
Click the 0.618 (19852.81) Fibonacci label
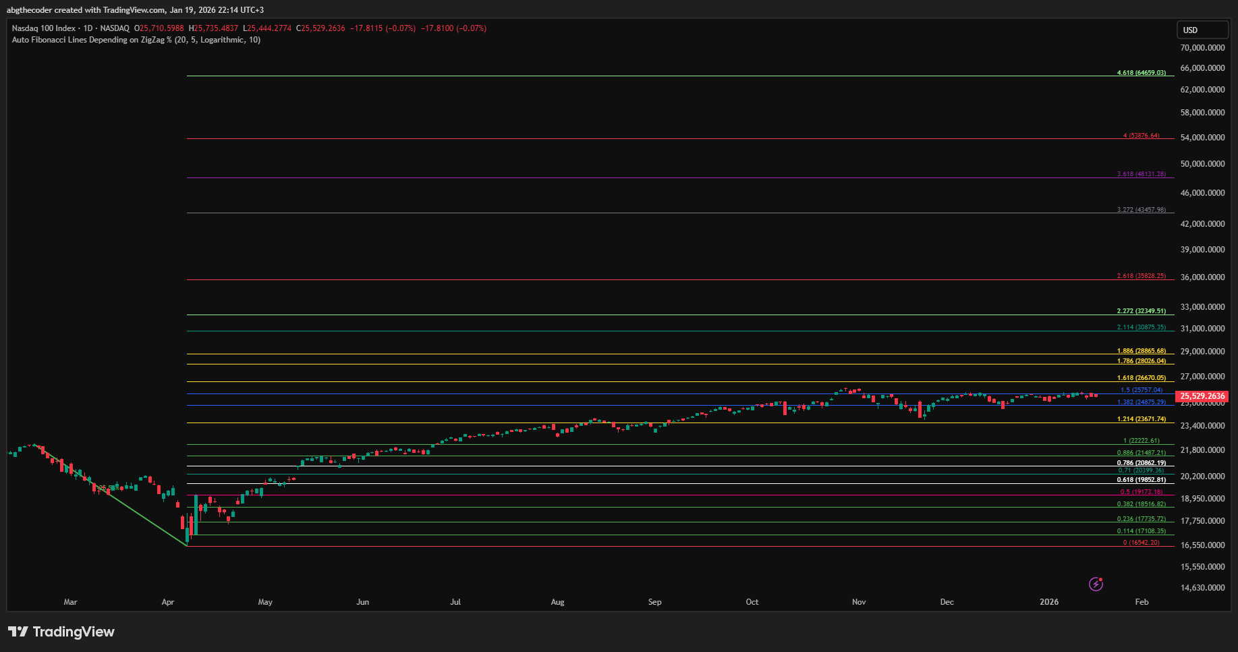click(1141, 480)
